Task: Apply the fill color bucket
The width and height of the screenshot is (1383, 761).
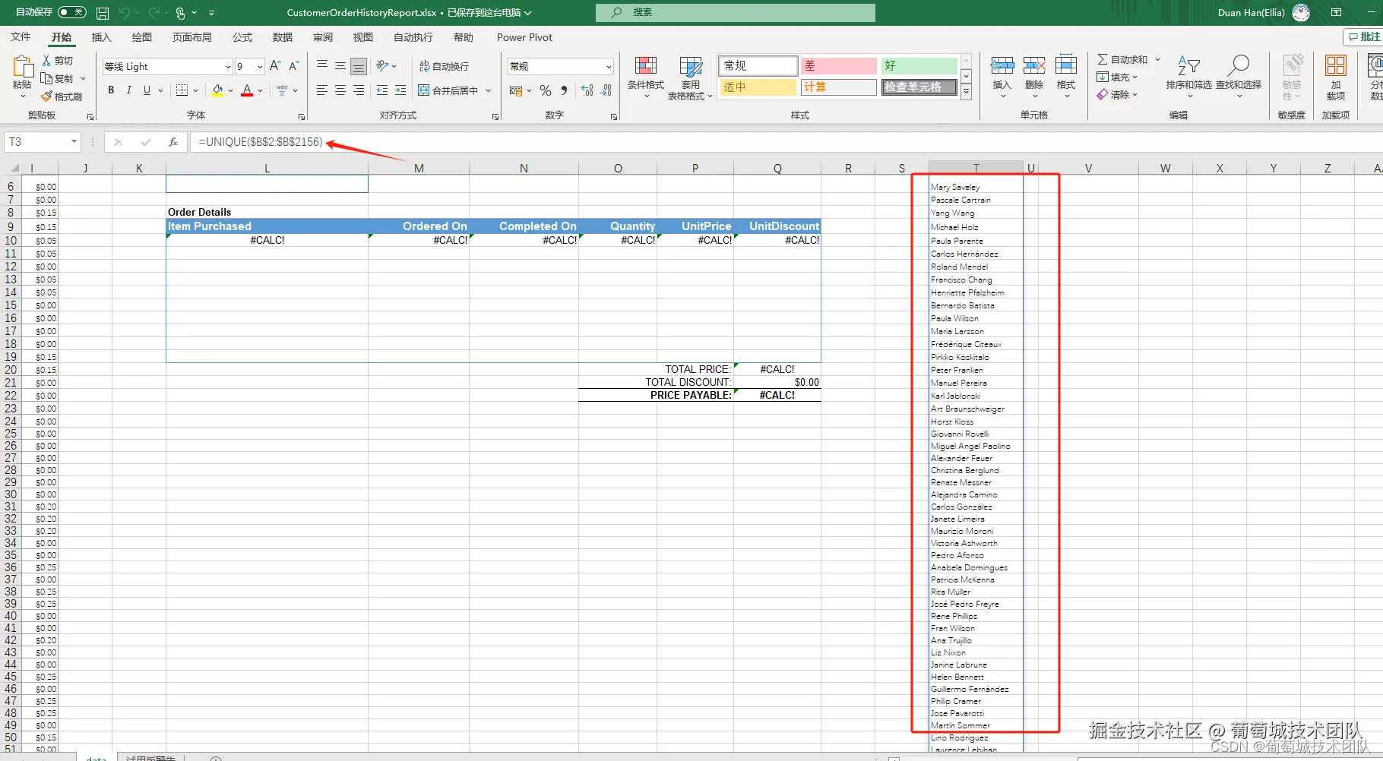Action: pyautogui.click(x=218, y=90)
